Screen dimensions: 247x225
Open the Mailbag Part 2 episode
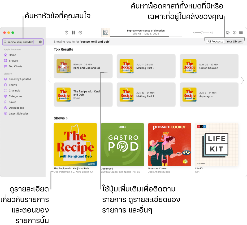[x=146, y=66]
